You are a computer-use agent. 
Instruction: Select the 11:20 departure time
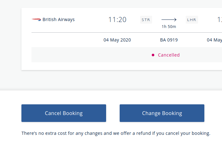[x=117, y=19]
